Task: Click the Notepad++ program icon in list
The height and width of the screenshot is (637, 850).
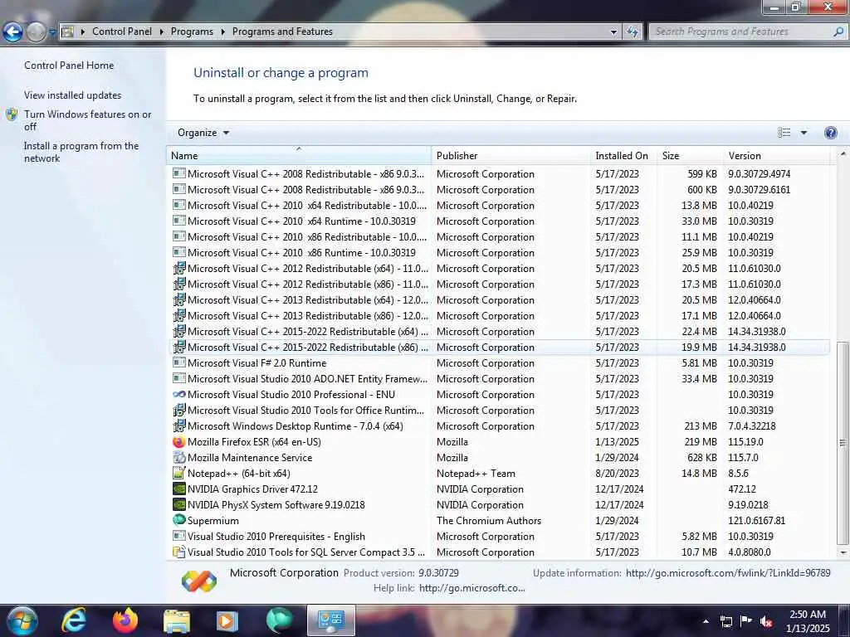Action: tap(179, 474)
